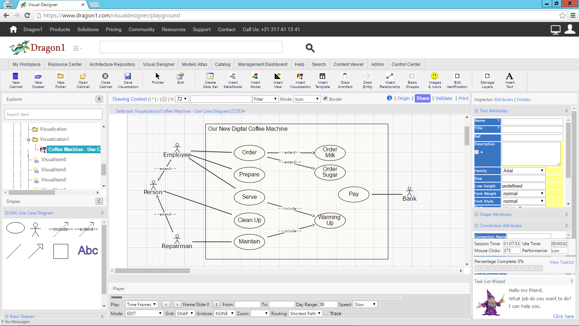This screenshot has height=326, width=579.
Task: Go to the Pricing menu item
Action: [113, 29]
